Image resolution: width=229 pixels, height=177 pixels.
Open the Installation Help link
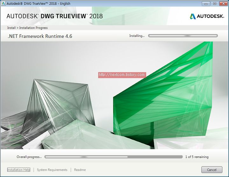click(x=19, y=170)
